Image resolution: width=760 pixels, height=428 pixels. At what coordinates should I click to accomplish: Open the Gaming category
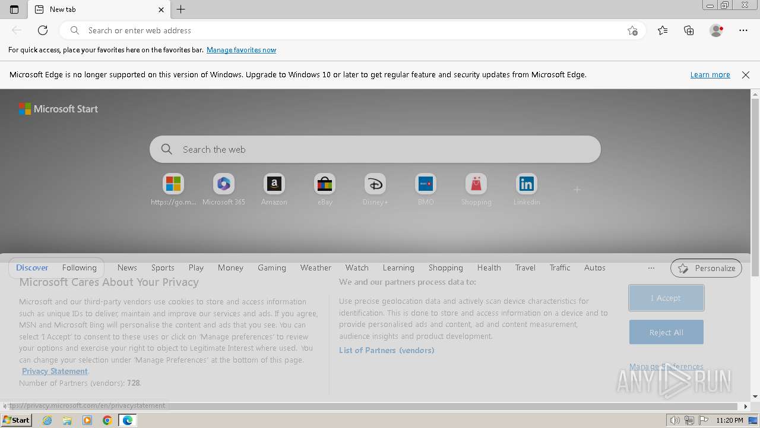tap(272, 267)
